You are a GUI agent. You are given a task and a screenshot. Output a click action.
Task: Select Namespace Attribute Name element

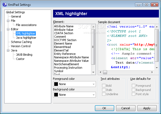pyautogui.click(x=71, y=57)
